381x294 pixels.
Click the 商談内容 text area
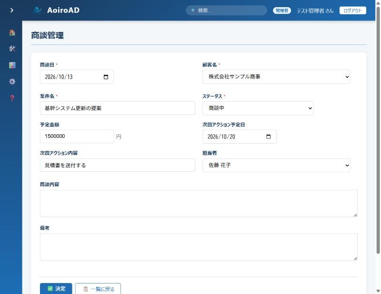pos(199,203)
